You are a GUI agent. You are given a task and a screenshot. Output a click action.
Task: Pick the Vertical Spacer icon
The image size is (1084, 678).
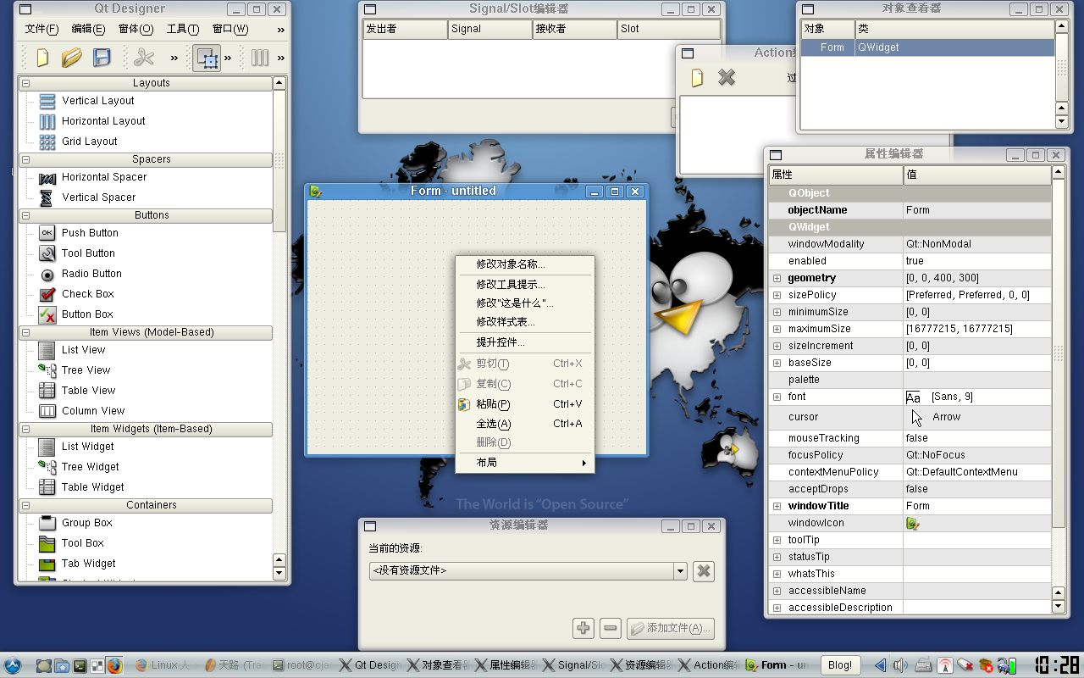point(47,197)
